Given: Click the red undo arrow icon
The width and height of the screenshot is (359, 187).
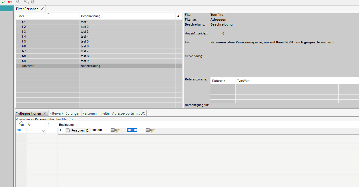Looking at the screenshot, I should (10, 2).
